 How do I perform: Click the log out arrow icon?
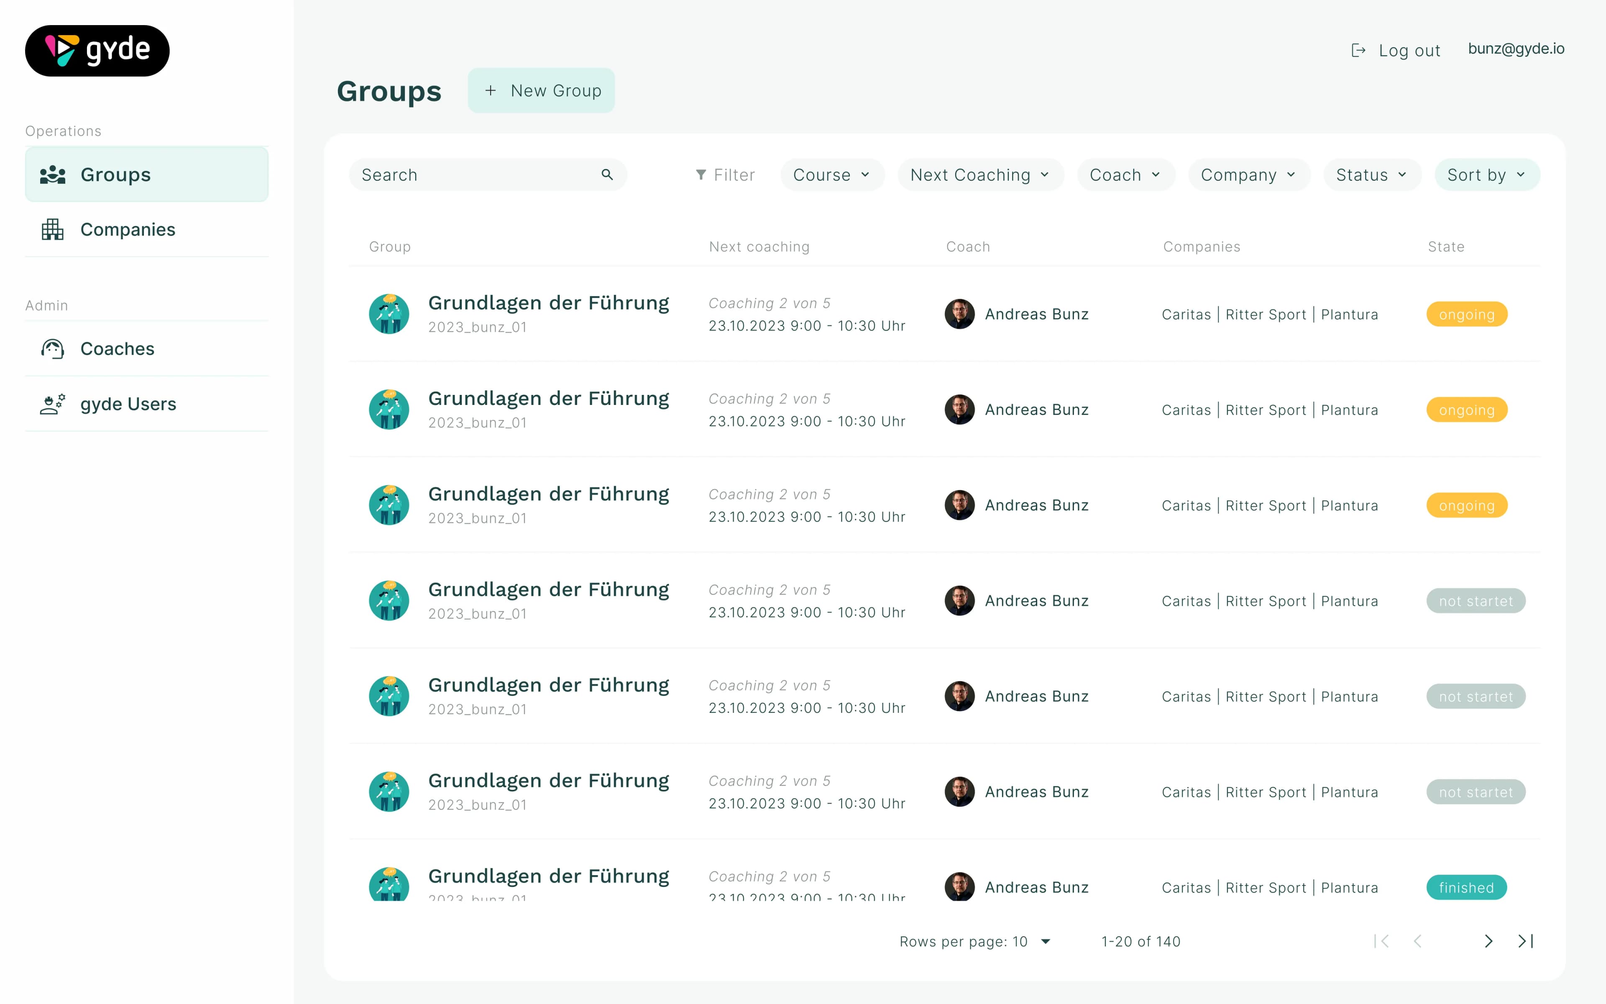1358,51
